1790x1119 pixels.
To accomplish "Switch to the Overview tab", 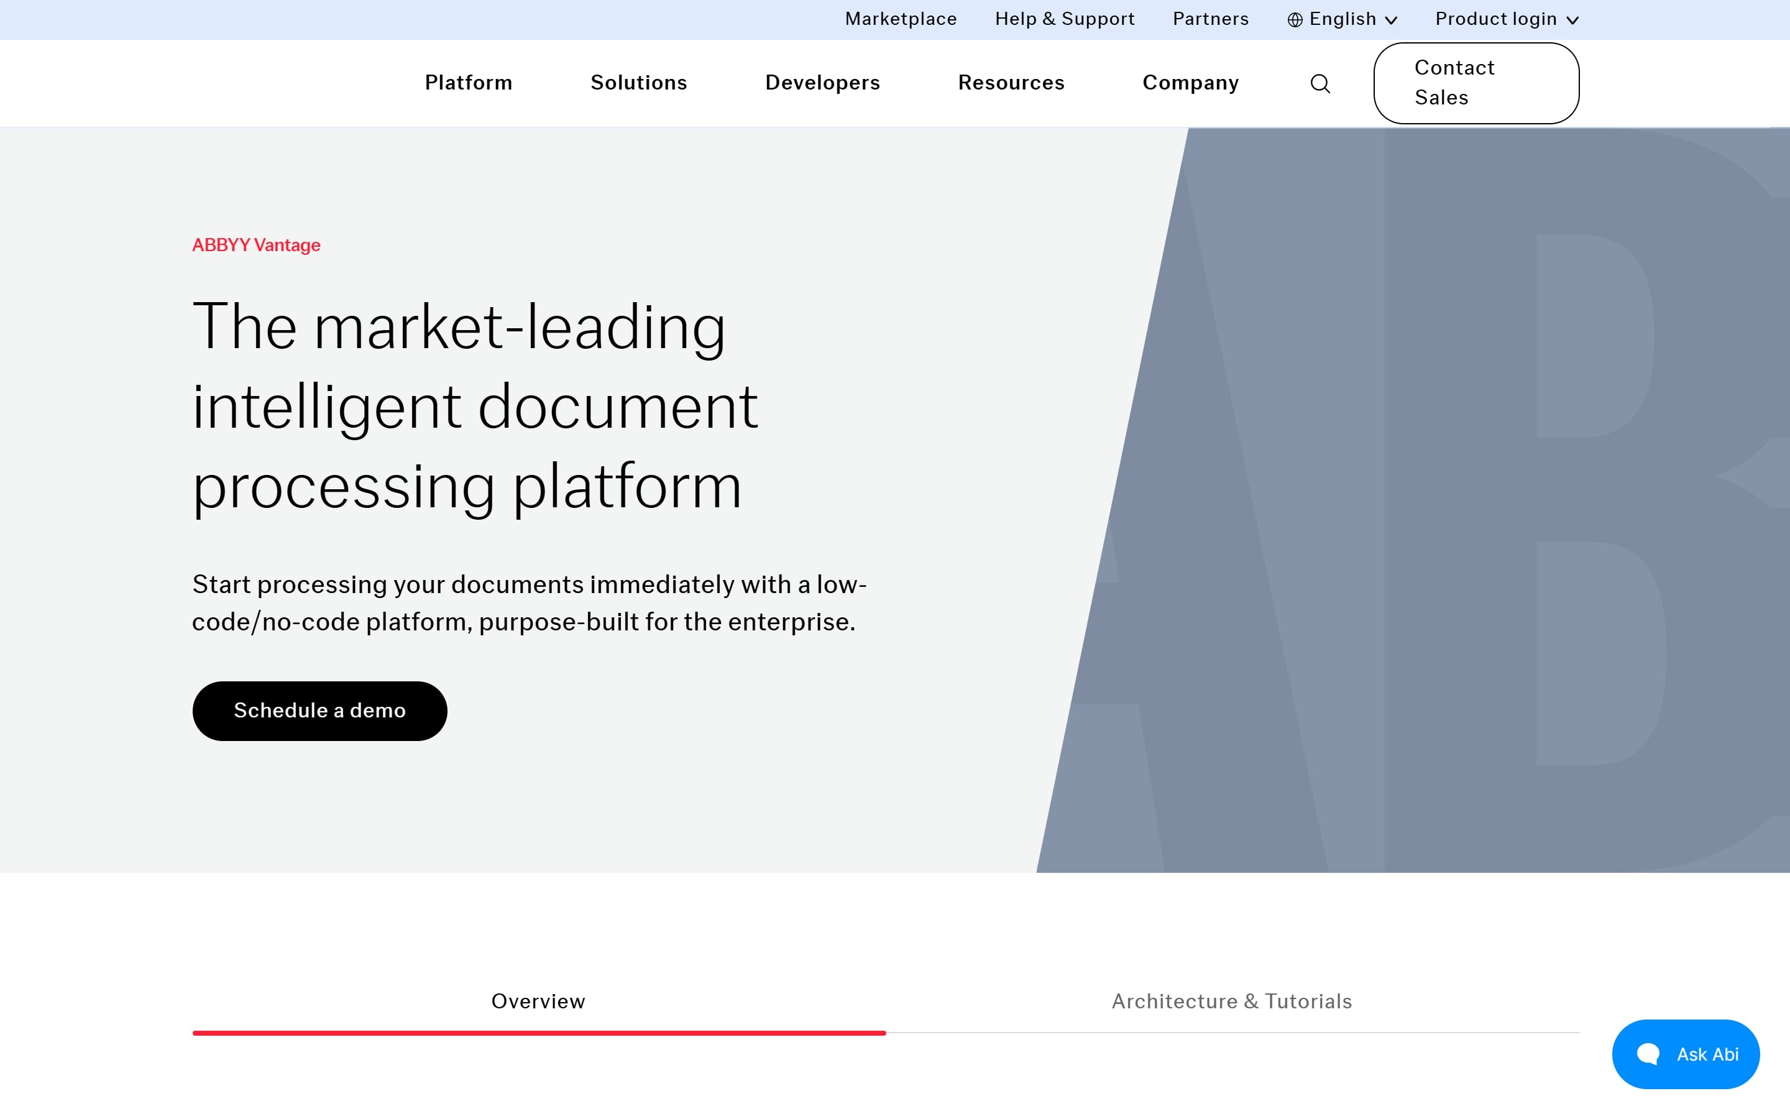I will coord(538,1002).
